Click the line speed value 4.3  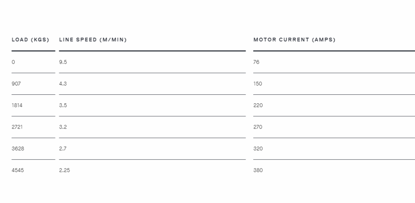click(x=63, y=83)
